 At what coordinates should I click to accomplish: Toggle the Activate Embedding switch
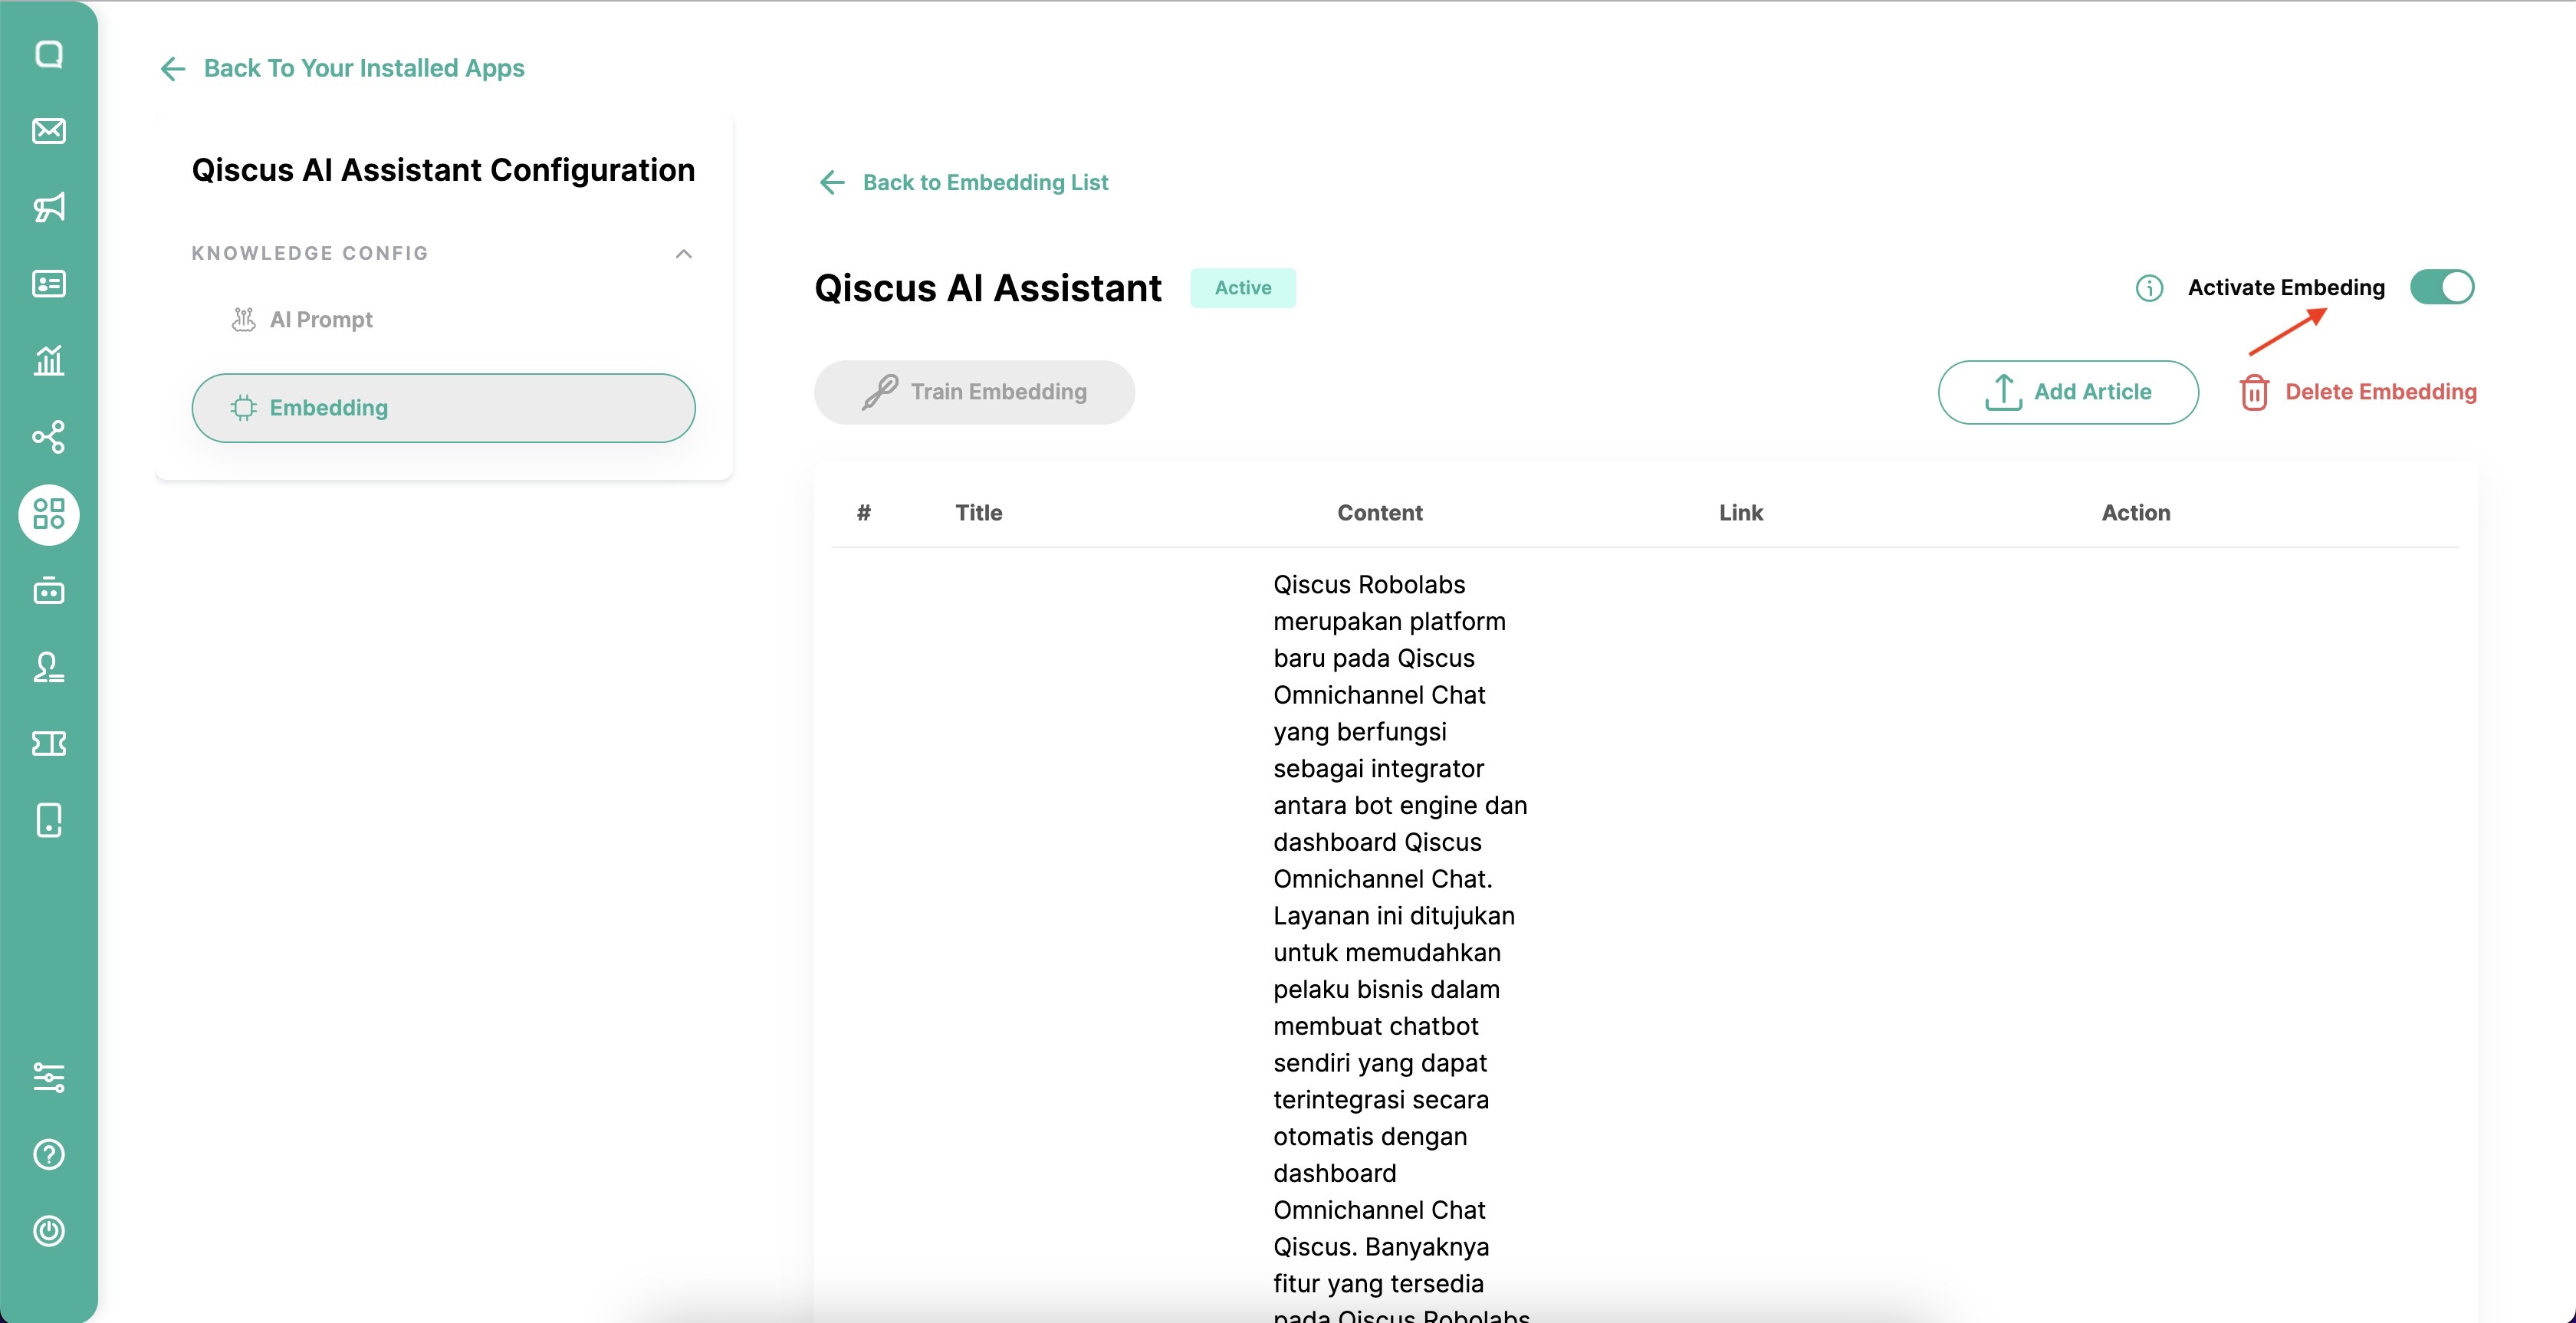pos(2441,288)
